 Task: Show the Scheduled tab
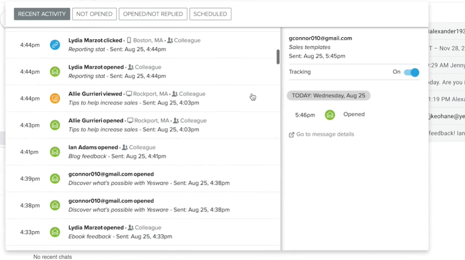pos(210,14)
